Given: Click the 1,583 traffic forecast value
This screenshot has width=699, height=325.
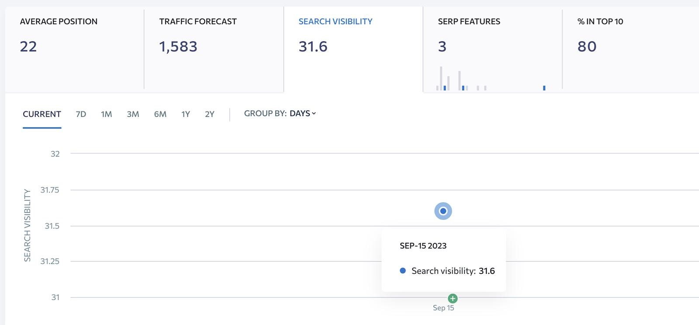Looking at the screenshot, I should pos(178,47).
